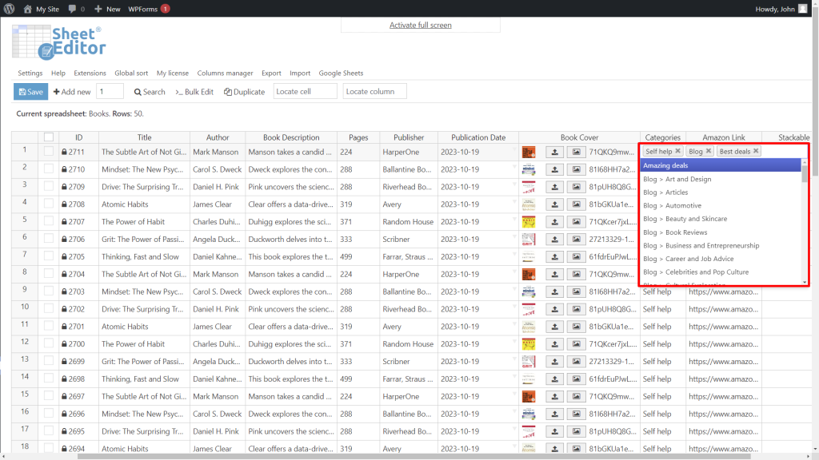Click the rows-to-add number field
This screenshot has width=819, height=460.
pyautogui.click(x=110, y=91)
